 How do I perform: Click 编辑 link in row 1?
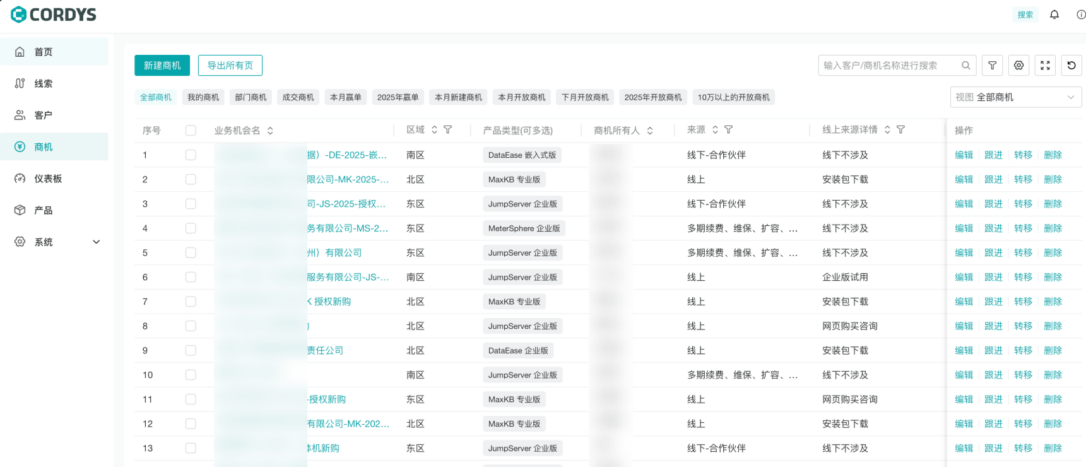pyautogui.click(x=964, y=155)
